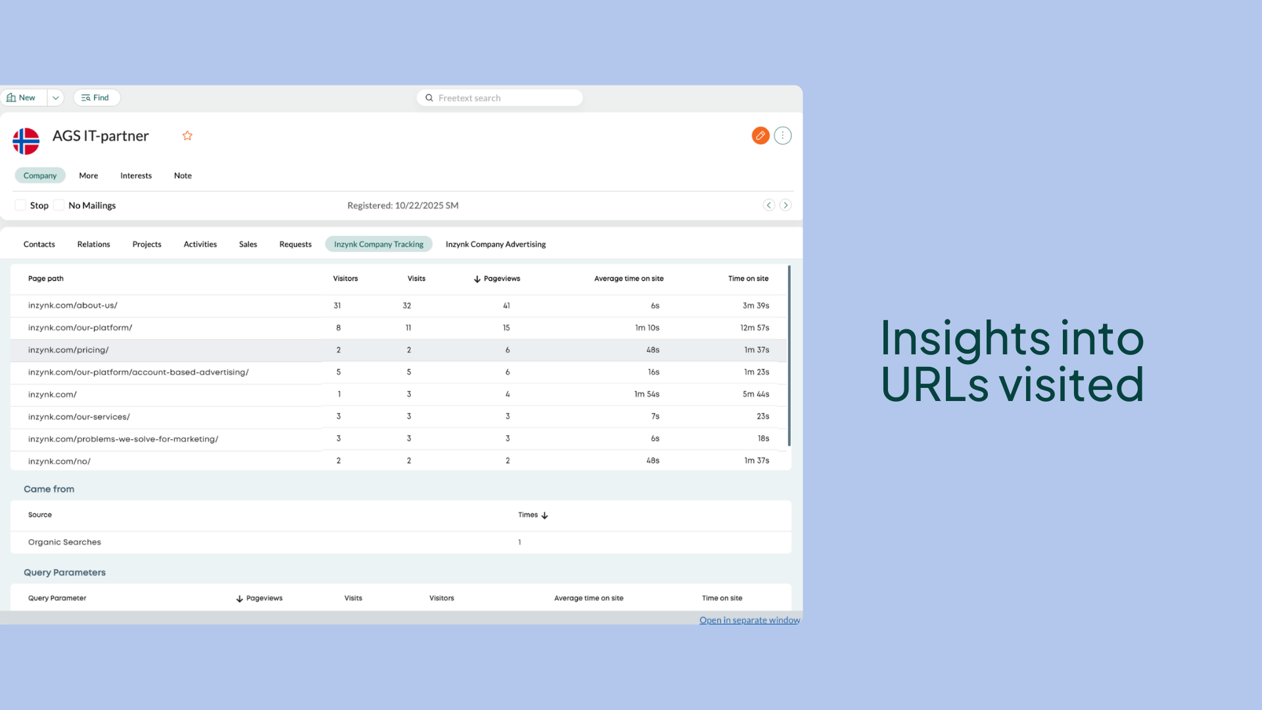The width and height of the screenshot is (1262, 710).
Task: Sort by Time on site in page table
Action: pos(749,279)
